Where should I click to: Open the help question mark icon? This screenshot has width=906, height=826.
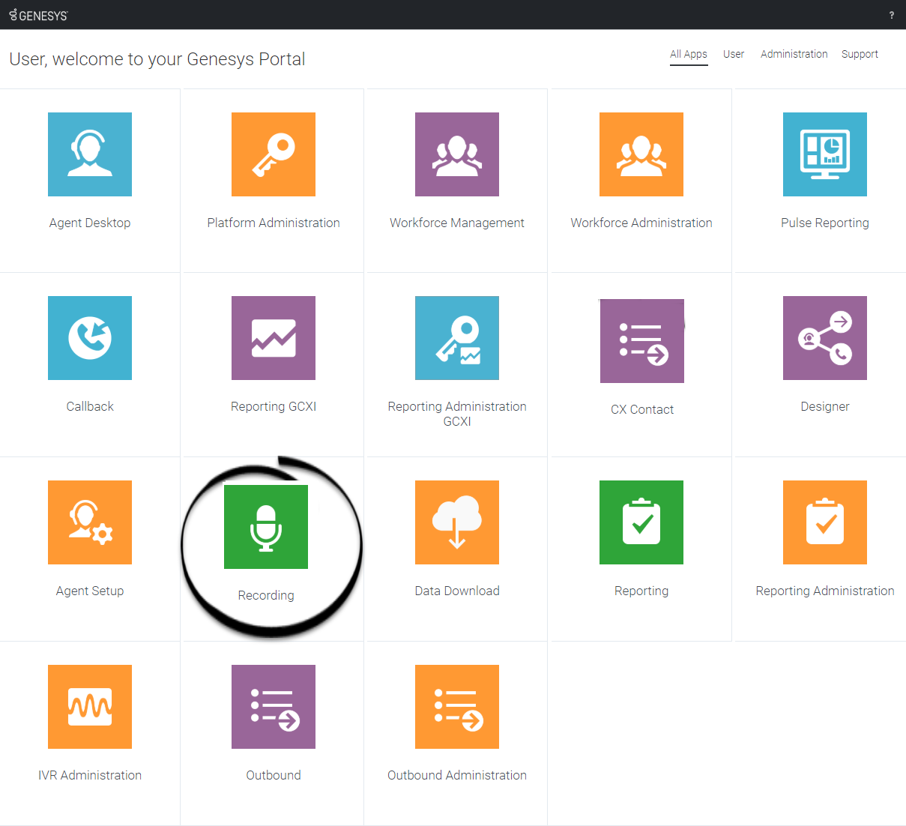tap(891, 14)
